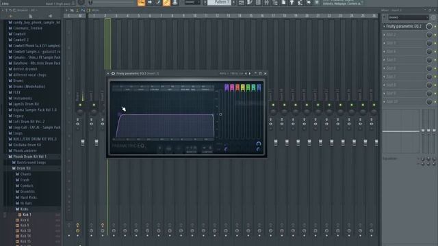Toggle the Master track mute LED
This screenshot has width=438, height=246.
80,105
